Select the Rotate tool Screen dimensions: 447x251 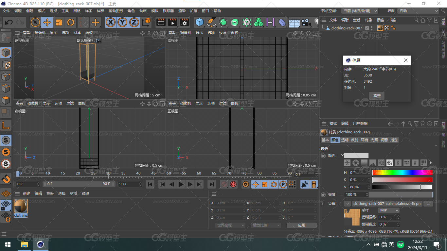pyautogui.click(x=71, y=22)
